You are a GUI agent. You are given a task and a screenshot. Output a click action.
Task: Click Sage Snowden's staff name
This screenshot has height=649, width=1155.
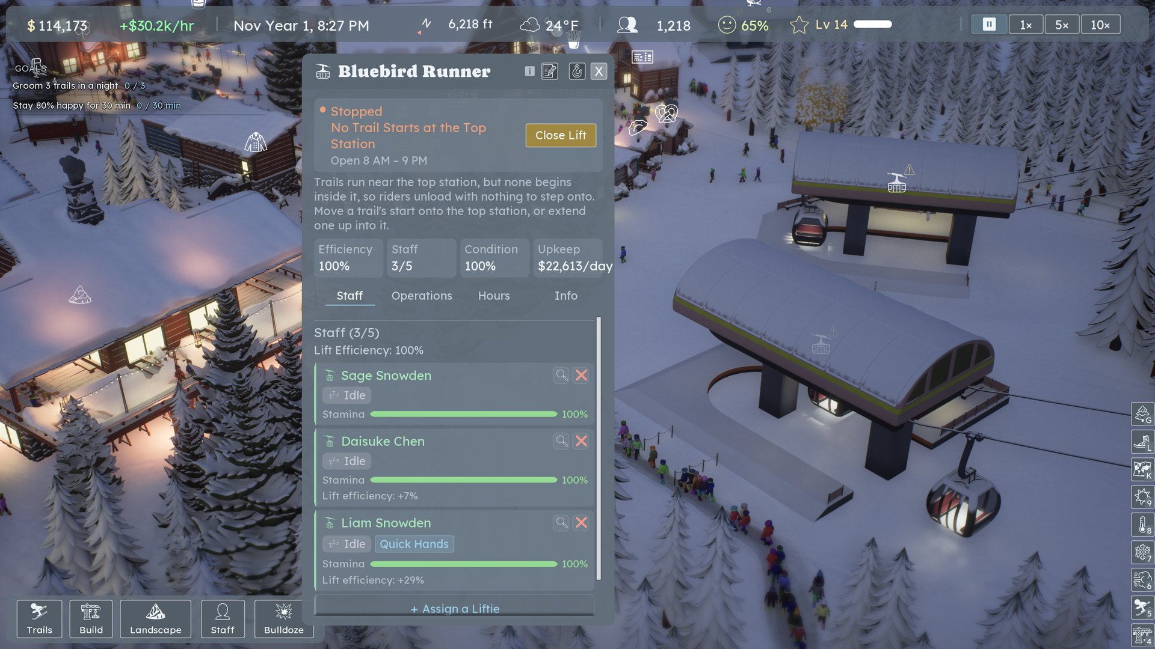386,376
